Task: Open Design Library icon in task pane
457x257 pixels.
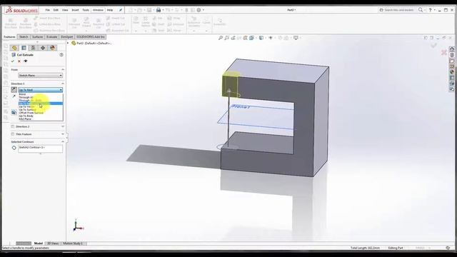Action: (x=452, y=55)
